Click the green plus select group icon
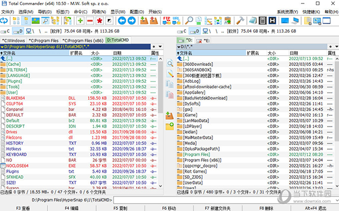The image size is (339, 211). [x=80, y=21]
